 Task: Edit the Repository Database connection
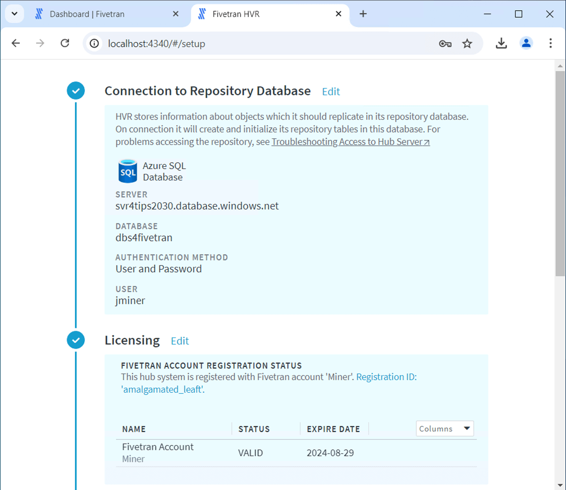[331, 91]
